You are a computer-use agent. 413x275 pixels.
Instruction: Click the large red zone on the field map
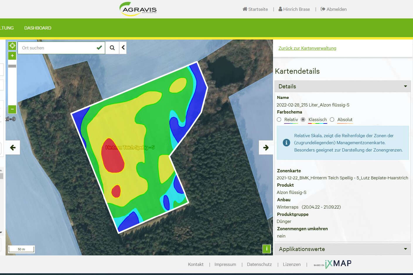coord(113,156)
